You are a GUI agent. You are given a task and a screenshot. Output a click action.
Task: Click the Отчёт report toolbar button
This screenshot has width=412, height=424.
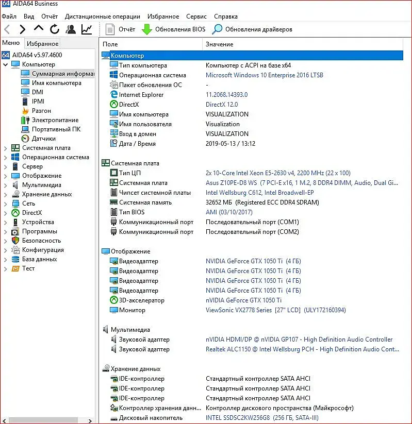[121, 29]
